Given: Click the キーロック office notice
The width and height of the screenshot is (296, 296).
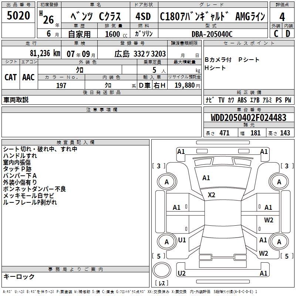Looking at the screenshot, I should coord(19,276).
